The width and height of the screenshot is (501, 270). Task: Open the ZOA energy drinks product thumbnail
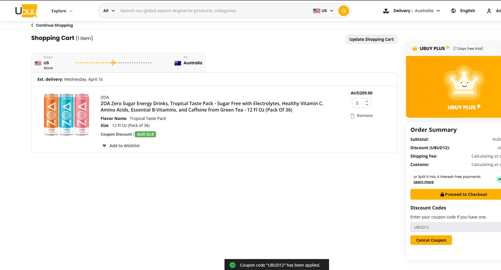(66, 114)
